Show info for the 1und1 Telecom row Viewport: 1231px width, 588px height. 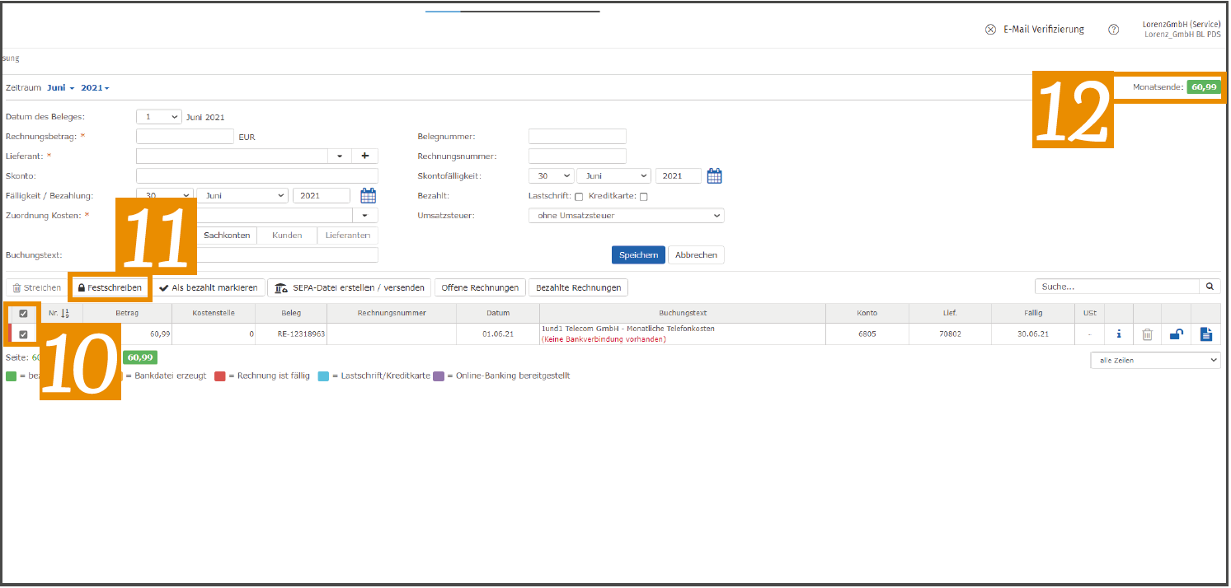tap(1119, 334)
